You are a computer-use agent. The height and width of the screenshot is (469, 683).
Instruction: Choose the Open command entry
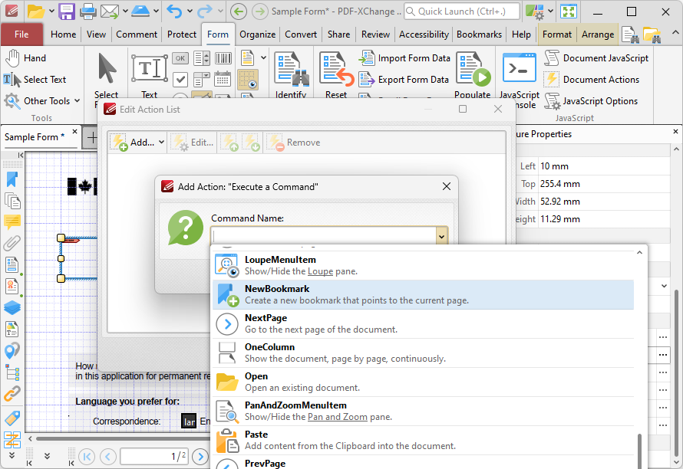click(423, 382)
